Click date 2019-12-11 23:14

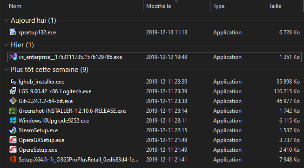tap(167, 111)
